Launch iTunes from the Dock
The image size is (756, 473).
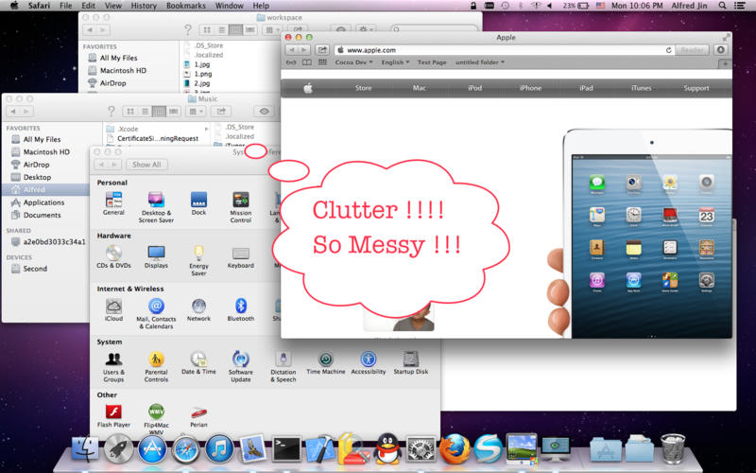point(219,448)
